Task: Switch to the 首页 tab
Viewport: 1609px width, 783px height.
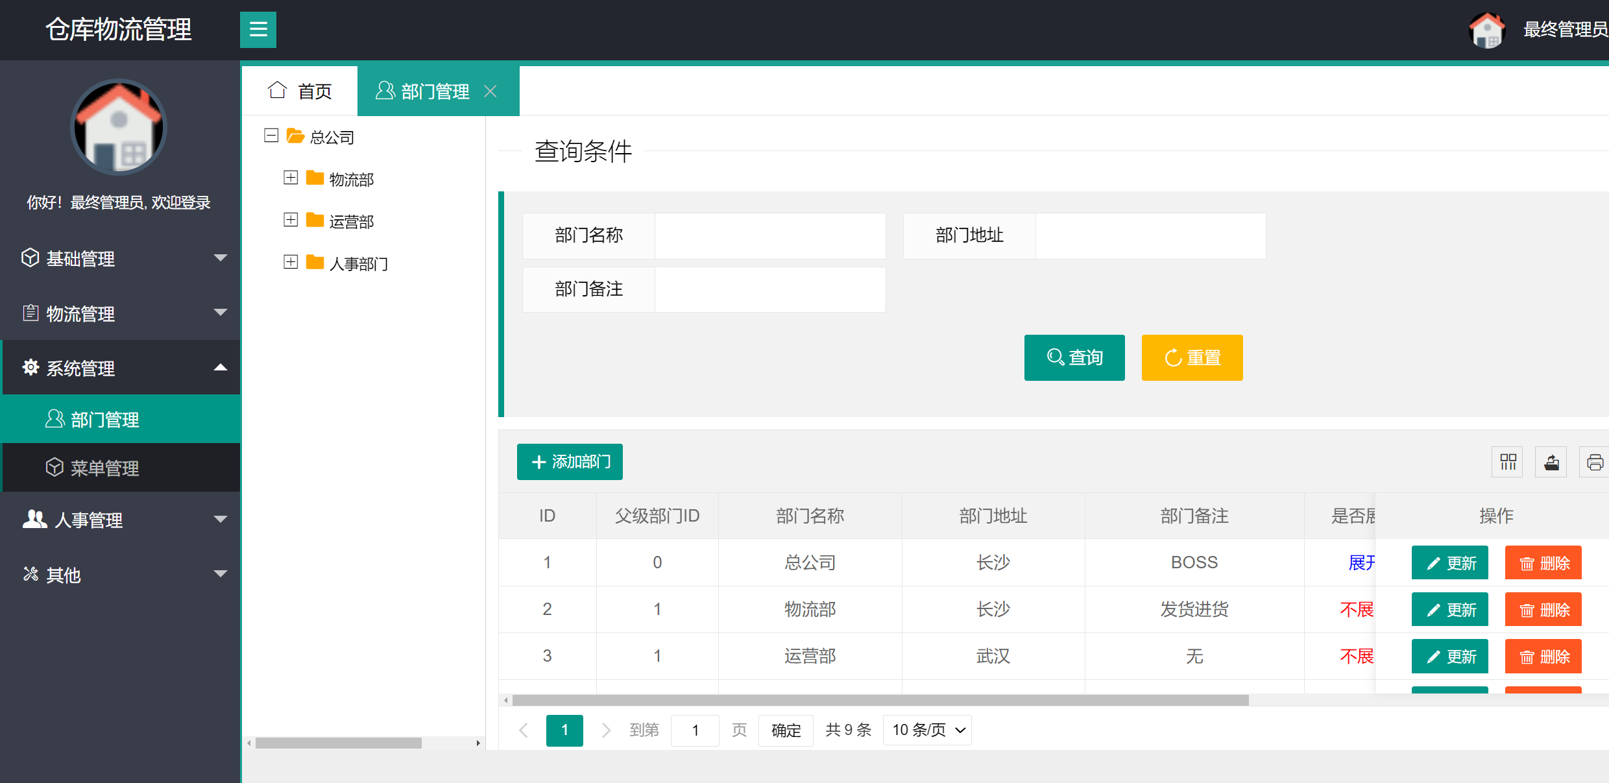Action: [x=300, y=90]
